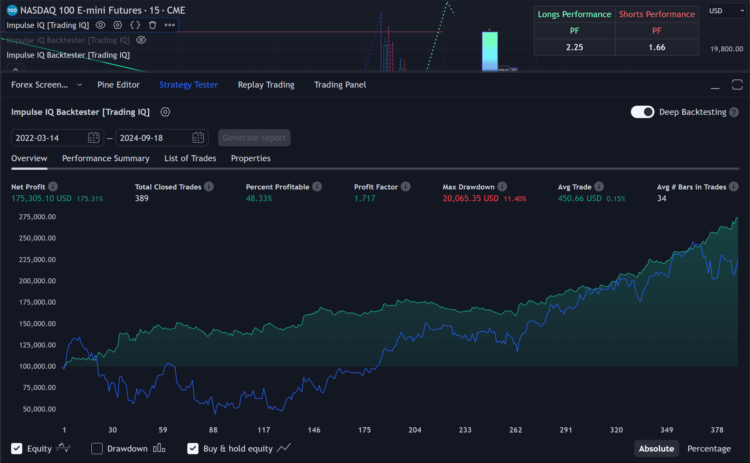This screenshot has height=463, width=750.
Task: Remove Impulse IQ indicator with trash icon
Action: pos(153,25)
